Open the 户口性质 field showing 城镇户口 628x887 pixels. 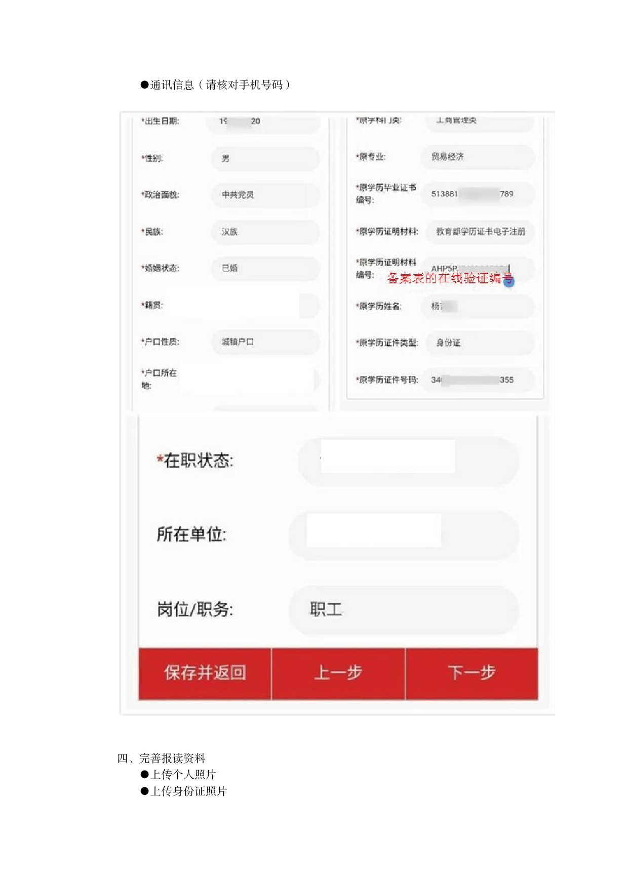coord(265,342)
